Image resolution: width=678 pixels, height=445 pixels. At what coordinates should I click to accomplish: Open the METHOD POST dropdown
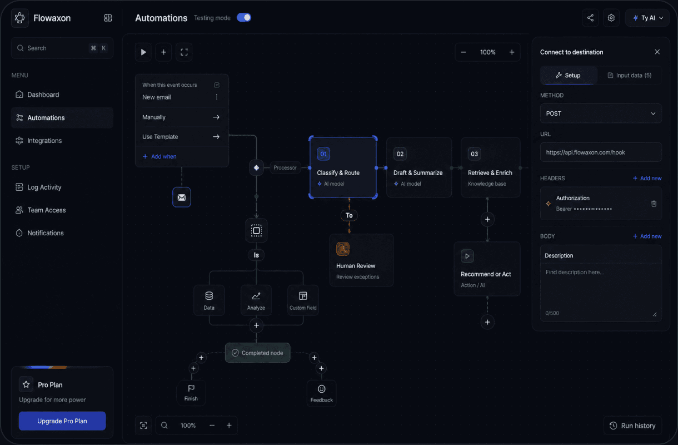(601, 113)
